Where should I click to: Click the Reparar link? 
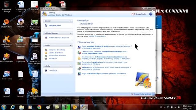point(85,68)
